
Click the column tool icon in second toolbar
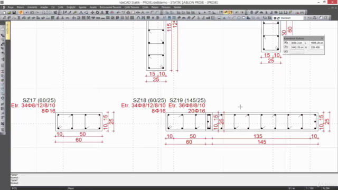(x=19, y=18)
